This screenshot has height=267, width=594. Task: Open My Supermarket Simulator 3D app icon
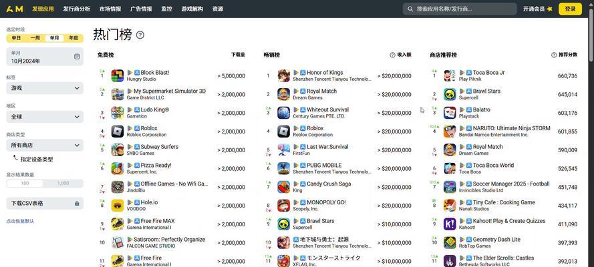point(118,94)
